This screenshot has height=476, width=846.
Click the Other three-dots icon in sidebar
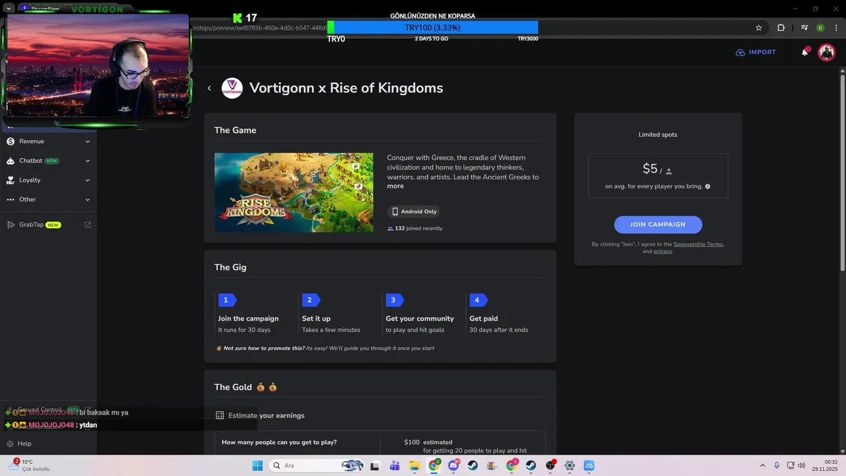11,200
